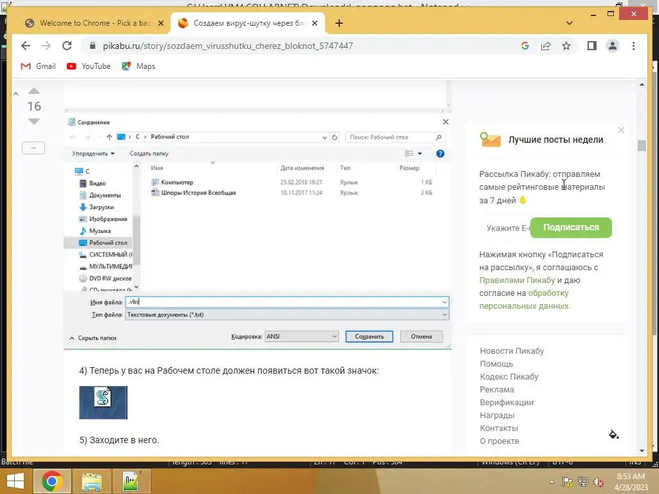Open a new tab with the plus button
659x494 pixels.
click(x=339, y=23)
